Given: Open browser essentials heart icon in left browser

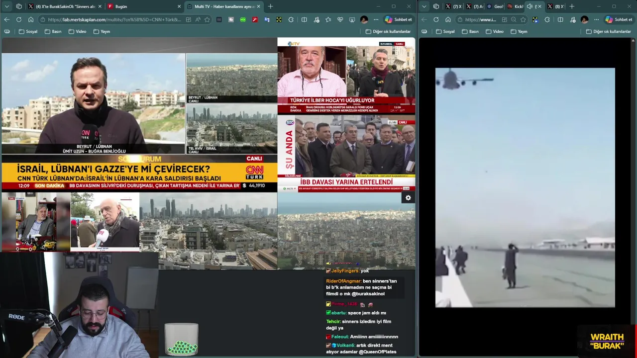Looking at the screenshot, I should (x=340, y=19).
